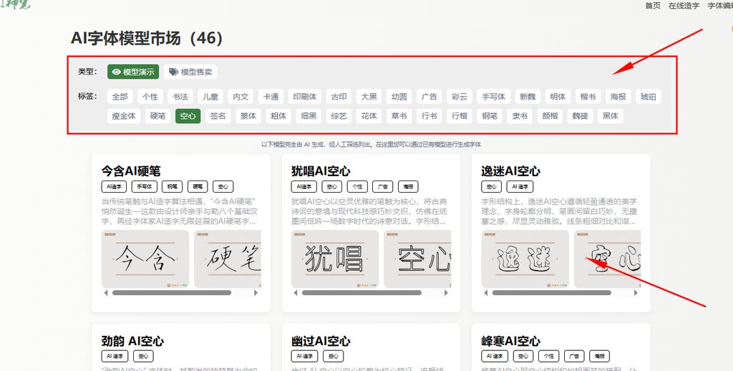View the 逸迷 preview thumbnail
Image resolution: width=733 pixels, height=371 pixels.
tap(525, 259)
